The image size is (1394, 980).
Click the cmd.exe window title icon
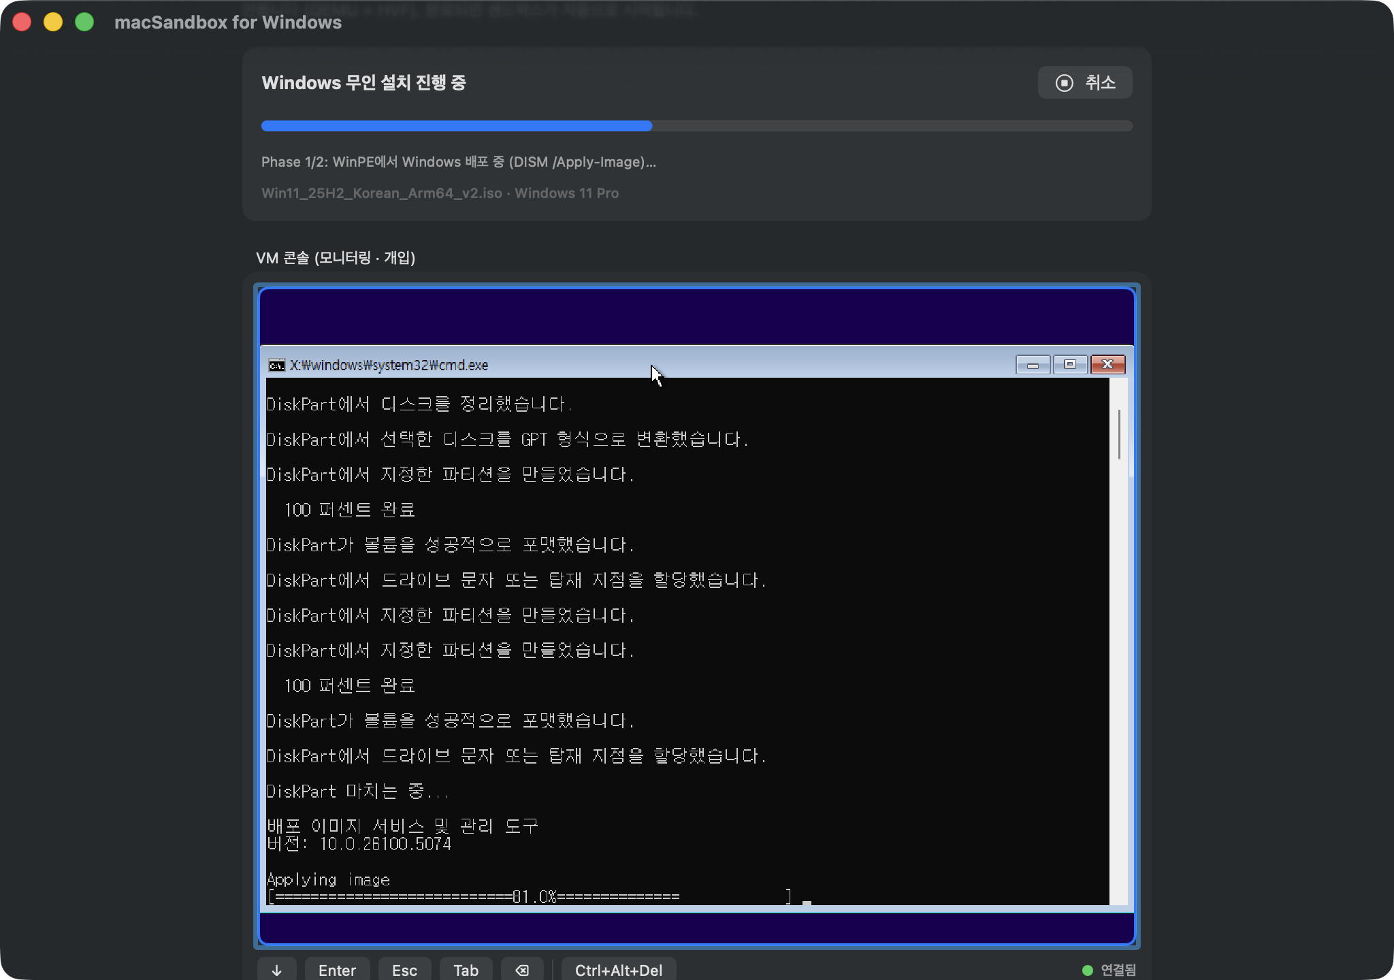276,365
